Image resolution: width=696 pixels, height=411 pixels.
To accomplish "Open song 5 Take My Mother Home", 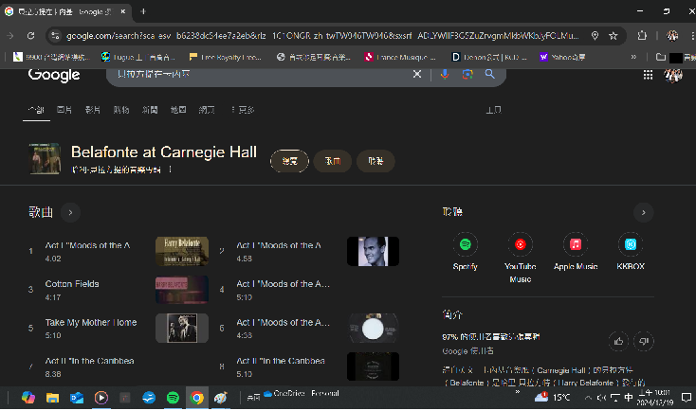I will tap(91, 322).
